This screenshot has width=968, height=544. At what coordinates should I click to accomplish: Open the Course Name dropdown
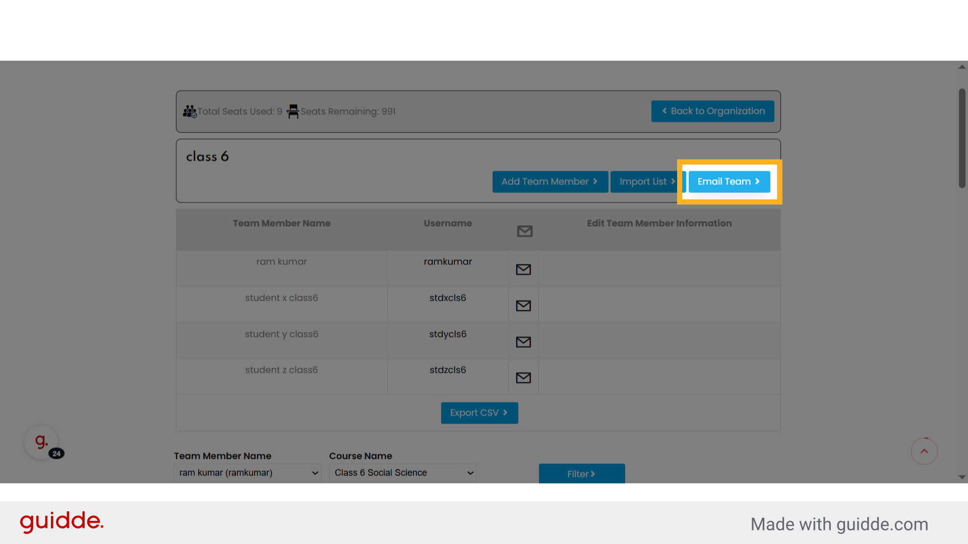coord(402,472)
